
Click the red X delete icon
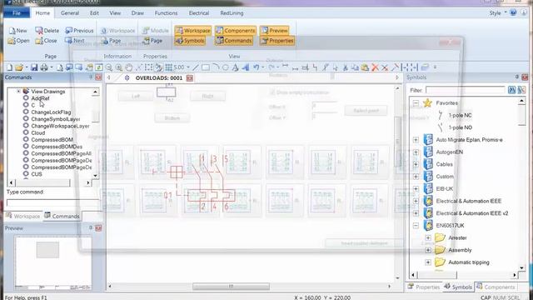pyautogui.click(x=375, y=67)
